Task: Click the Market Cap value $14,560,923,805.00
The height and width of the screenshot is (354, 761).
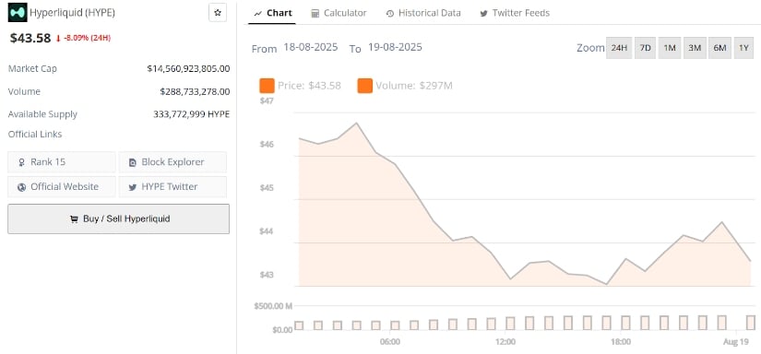Action: [x=188, y=69]
